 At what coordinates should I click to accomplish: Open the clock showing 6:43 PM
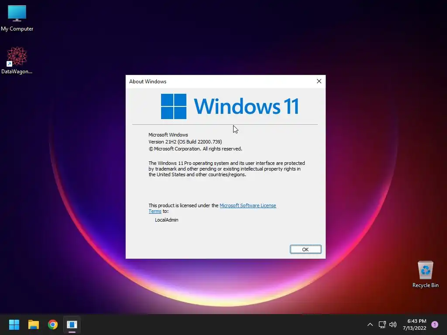coord(415,325)
